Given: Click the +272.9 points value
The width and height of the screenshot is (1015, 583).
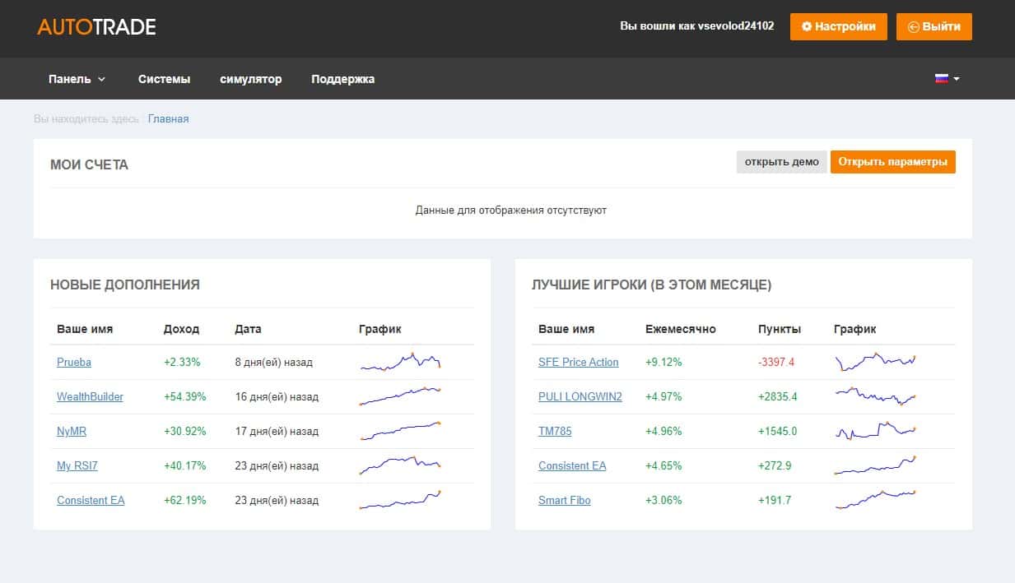Looking at the screenshot, I should [775, 465].
